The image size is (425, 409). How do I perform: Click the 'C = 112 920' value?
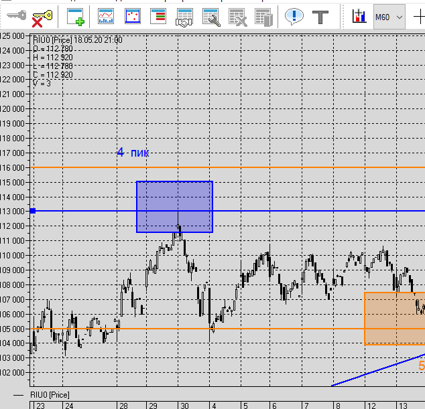53,75
